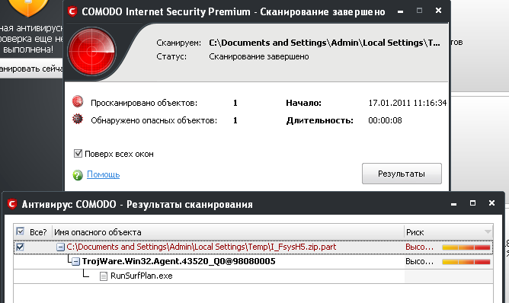Click the high risk level bar of zip.part
Image resolution: width=509 pixels, height=303 pixels.
pyautogui.click(x=466, y=247)
